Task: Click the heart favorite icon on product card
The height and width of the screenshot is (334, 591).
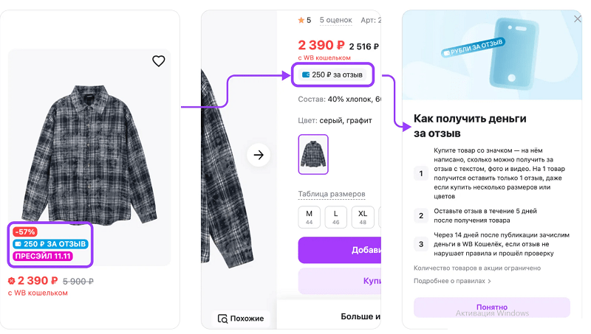Action: click(x=158, y=61)
